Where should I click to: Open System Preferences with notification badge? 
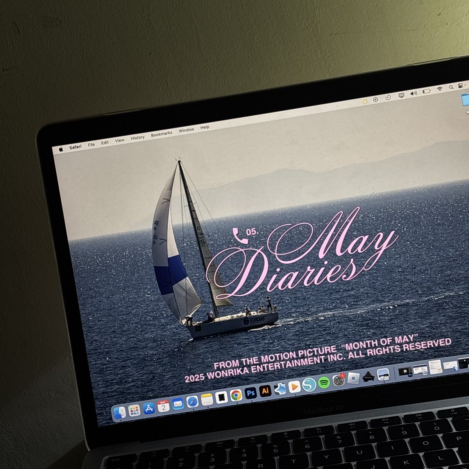point(338,380)
